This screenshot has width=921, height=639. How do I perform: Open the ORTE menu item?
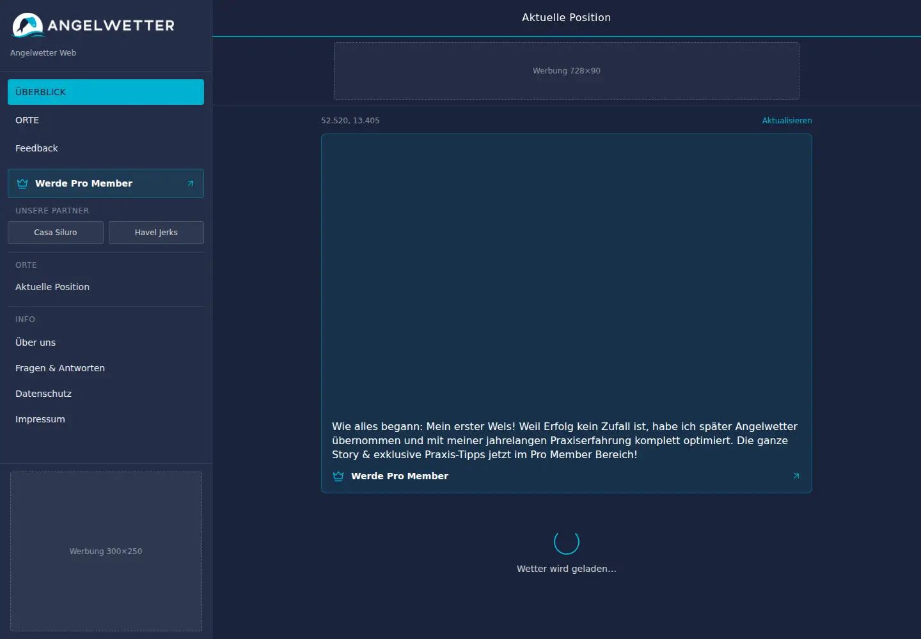point(106,120)
